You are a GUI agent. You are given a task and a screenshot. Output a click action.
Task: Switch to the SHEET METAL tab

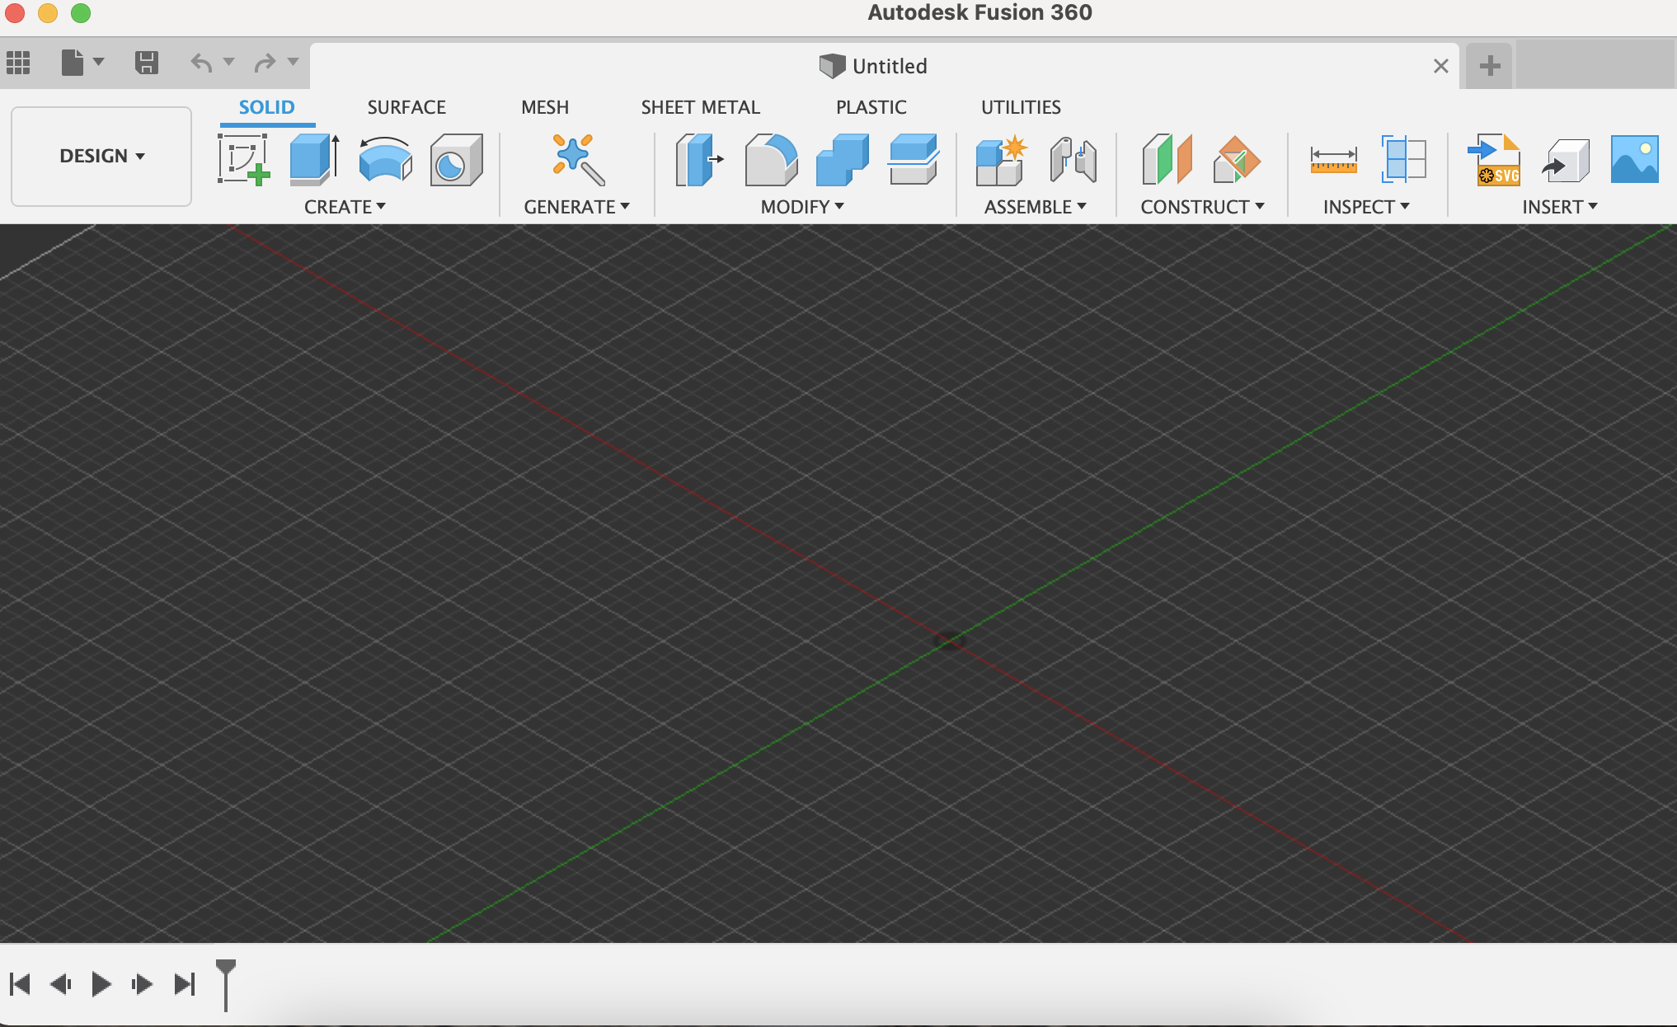700,107
